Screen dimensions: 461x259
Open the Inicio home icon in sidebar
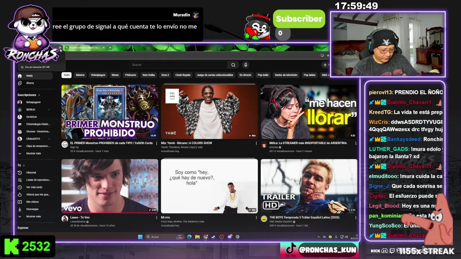point(20,76)
